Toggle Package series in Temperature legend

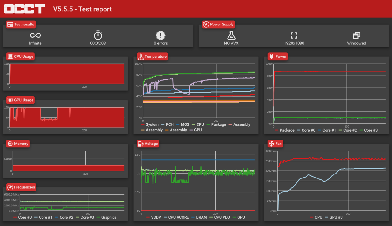point(216,124)
